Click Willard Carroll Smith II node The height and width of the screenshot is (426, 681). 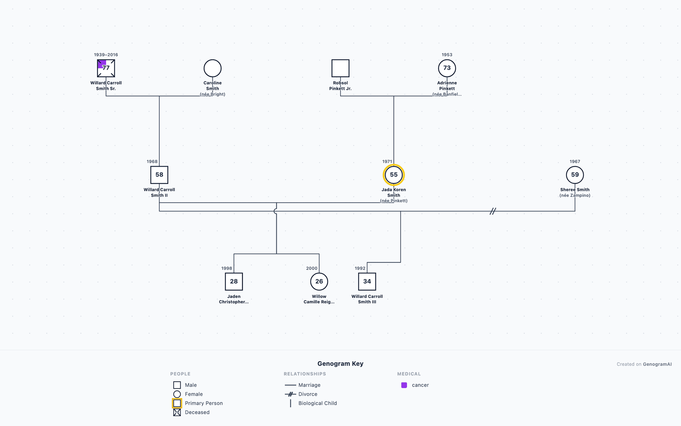tap(159, 175)
